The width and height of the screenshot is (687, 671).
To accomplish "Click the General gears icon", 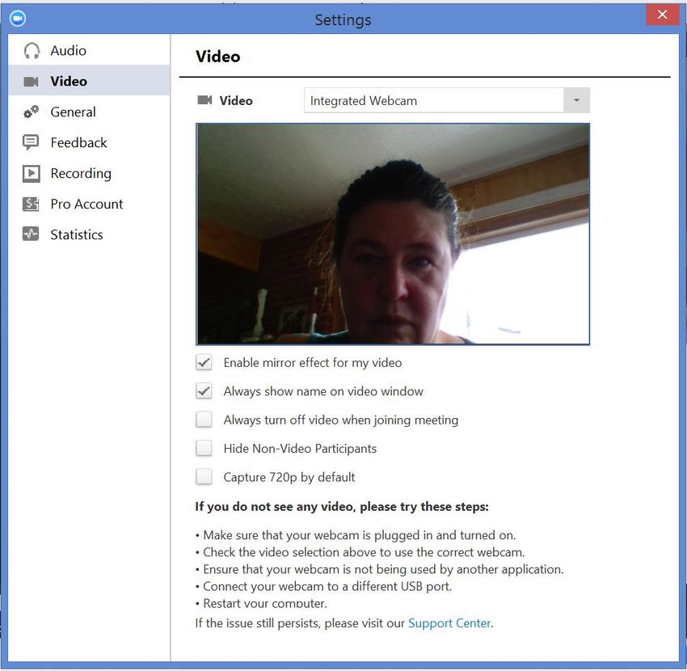I will 31,112.
